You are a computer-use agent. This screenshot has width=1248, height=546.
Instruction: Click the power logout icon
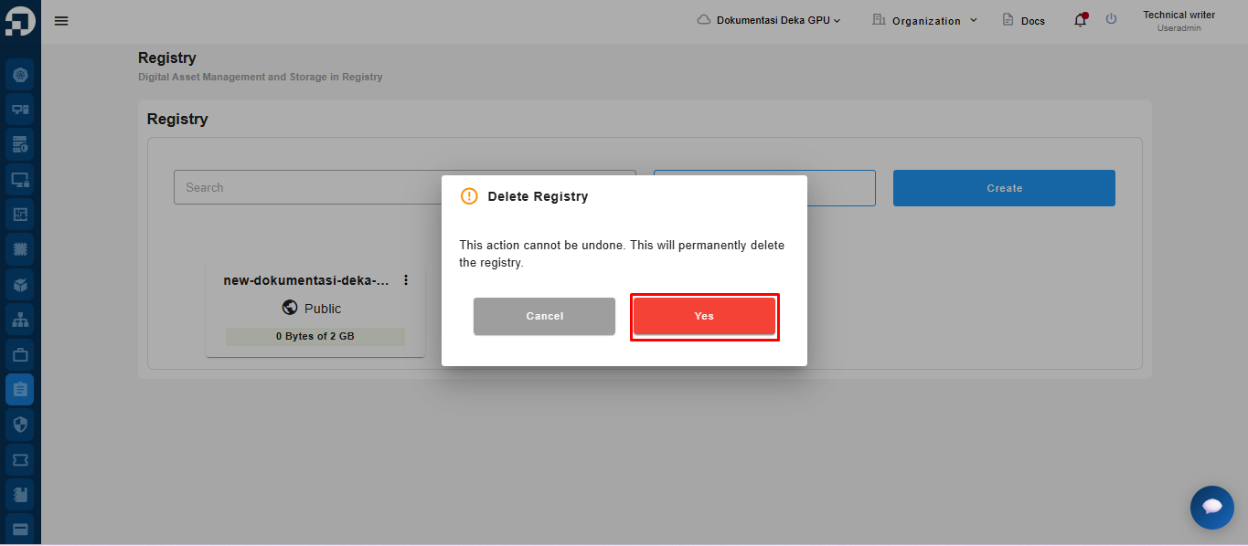1111,19
